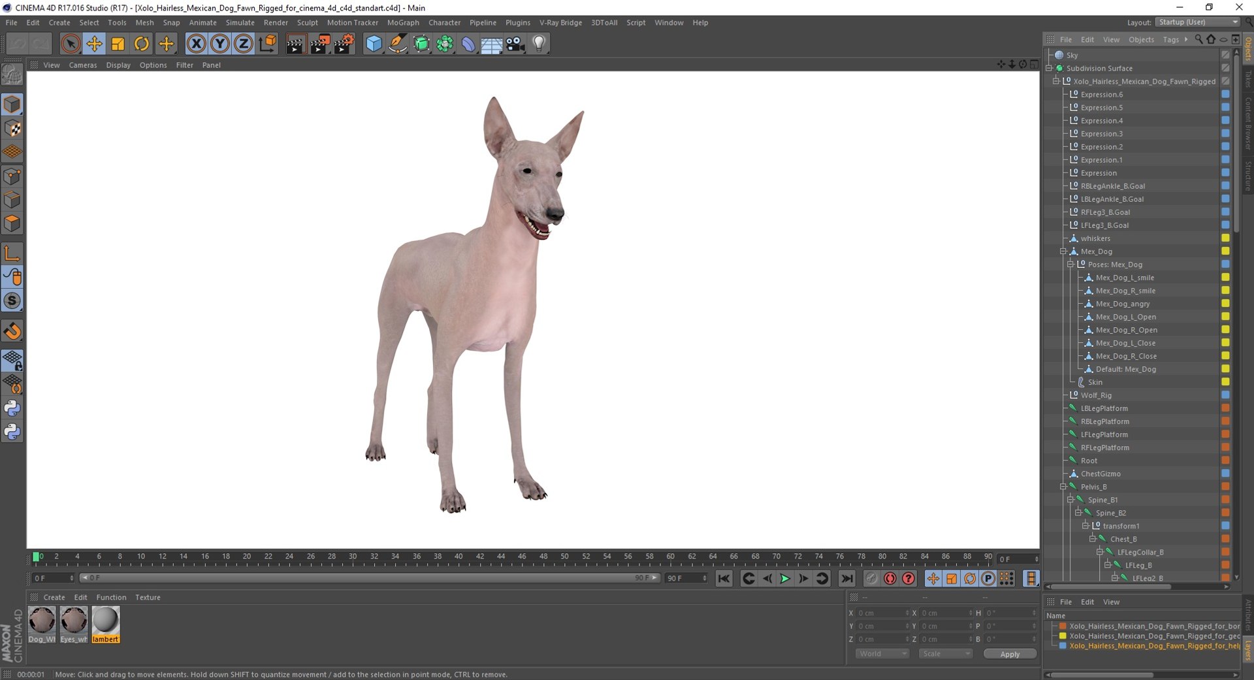This screenshot has width=1254, height=680.
Task: Select the Rotate tool
Action: click(x=141, y=44)
